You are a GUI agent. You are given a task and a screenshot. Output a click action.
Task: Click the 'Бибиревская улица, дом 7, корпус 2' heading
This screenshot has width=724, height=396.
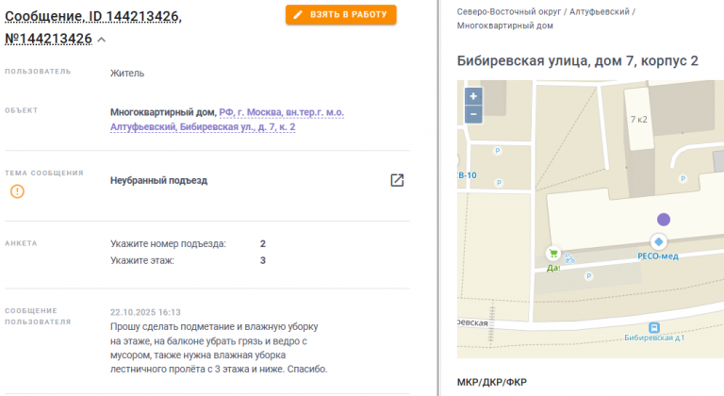pyautogui.click(x=578, y=61)
